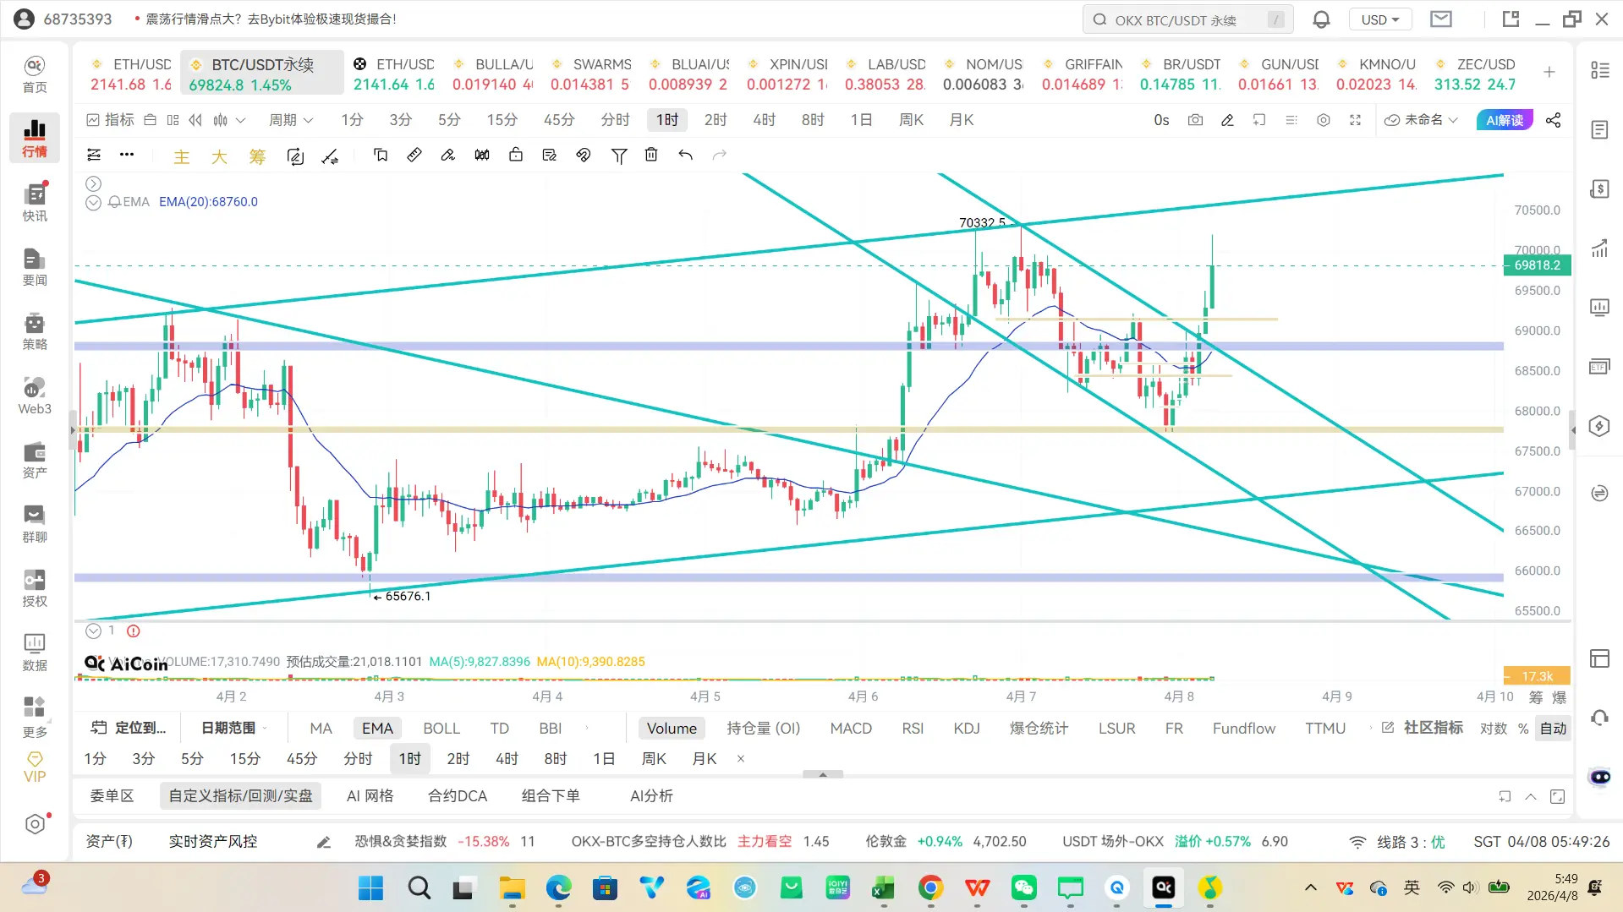Expand the 周期 period dropdown
The width and height of the screenshot is (1623, 912).
click(291, 120)
